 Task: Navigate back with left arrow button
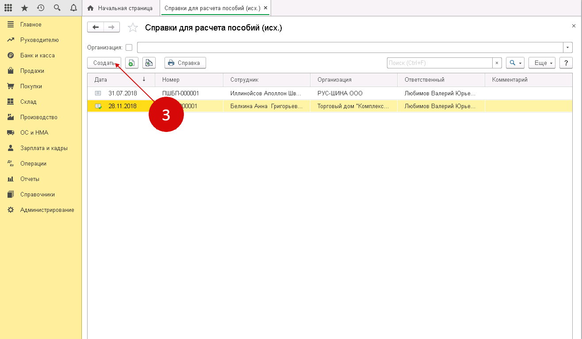(x=96, y=27)
